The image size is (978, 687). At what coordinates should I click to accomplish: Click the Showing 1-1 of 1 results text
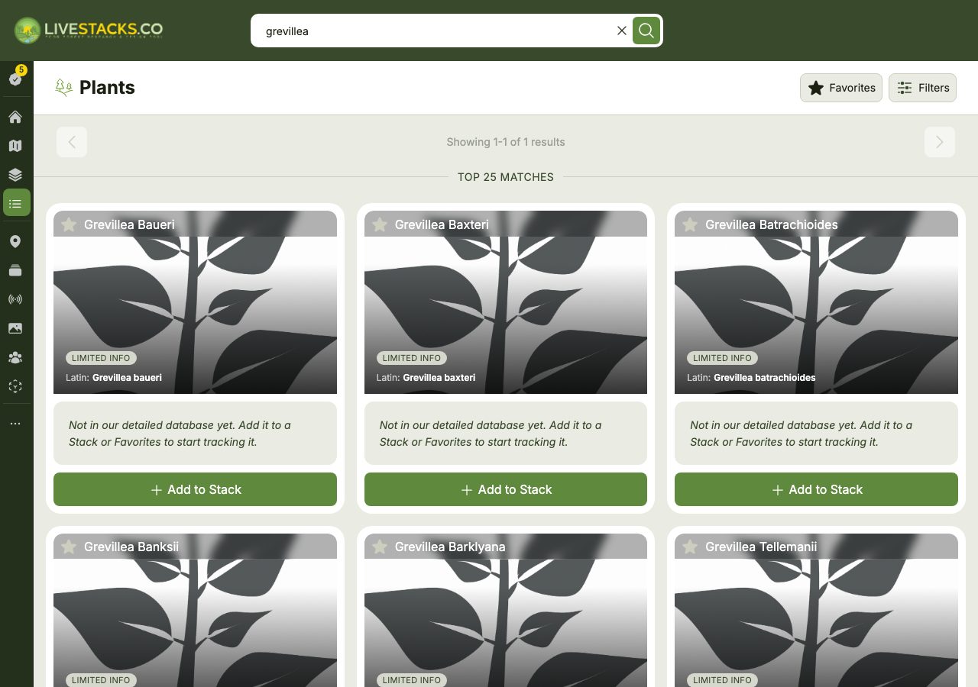click(x=506, y=142)
